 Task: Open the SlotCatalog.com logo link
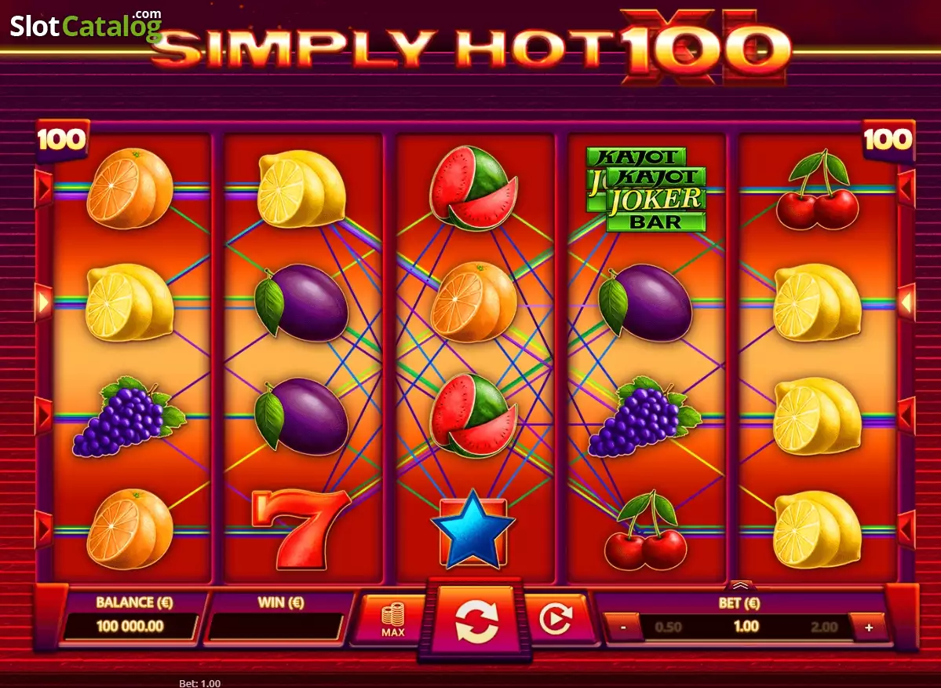[86, 24]
